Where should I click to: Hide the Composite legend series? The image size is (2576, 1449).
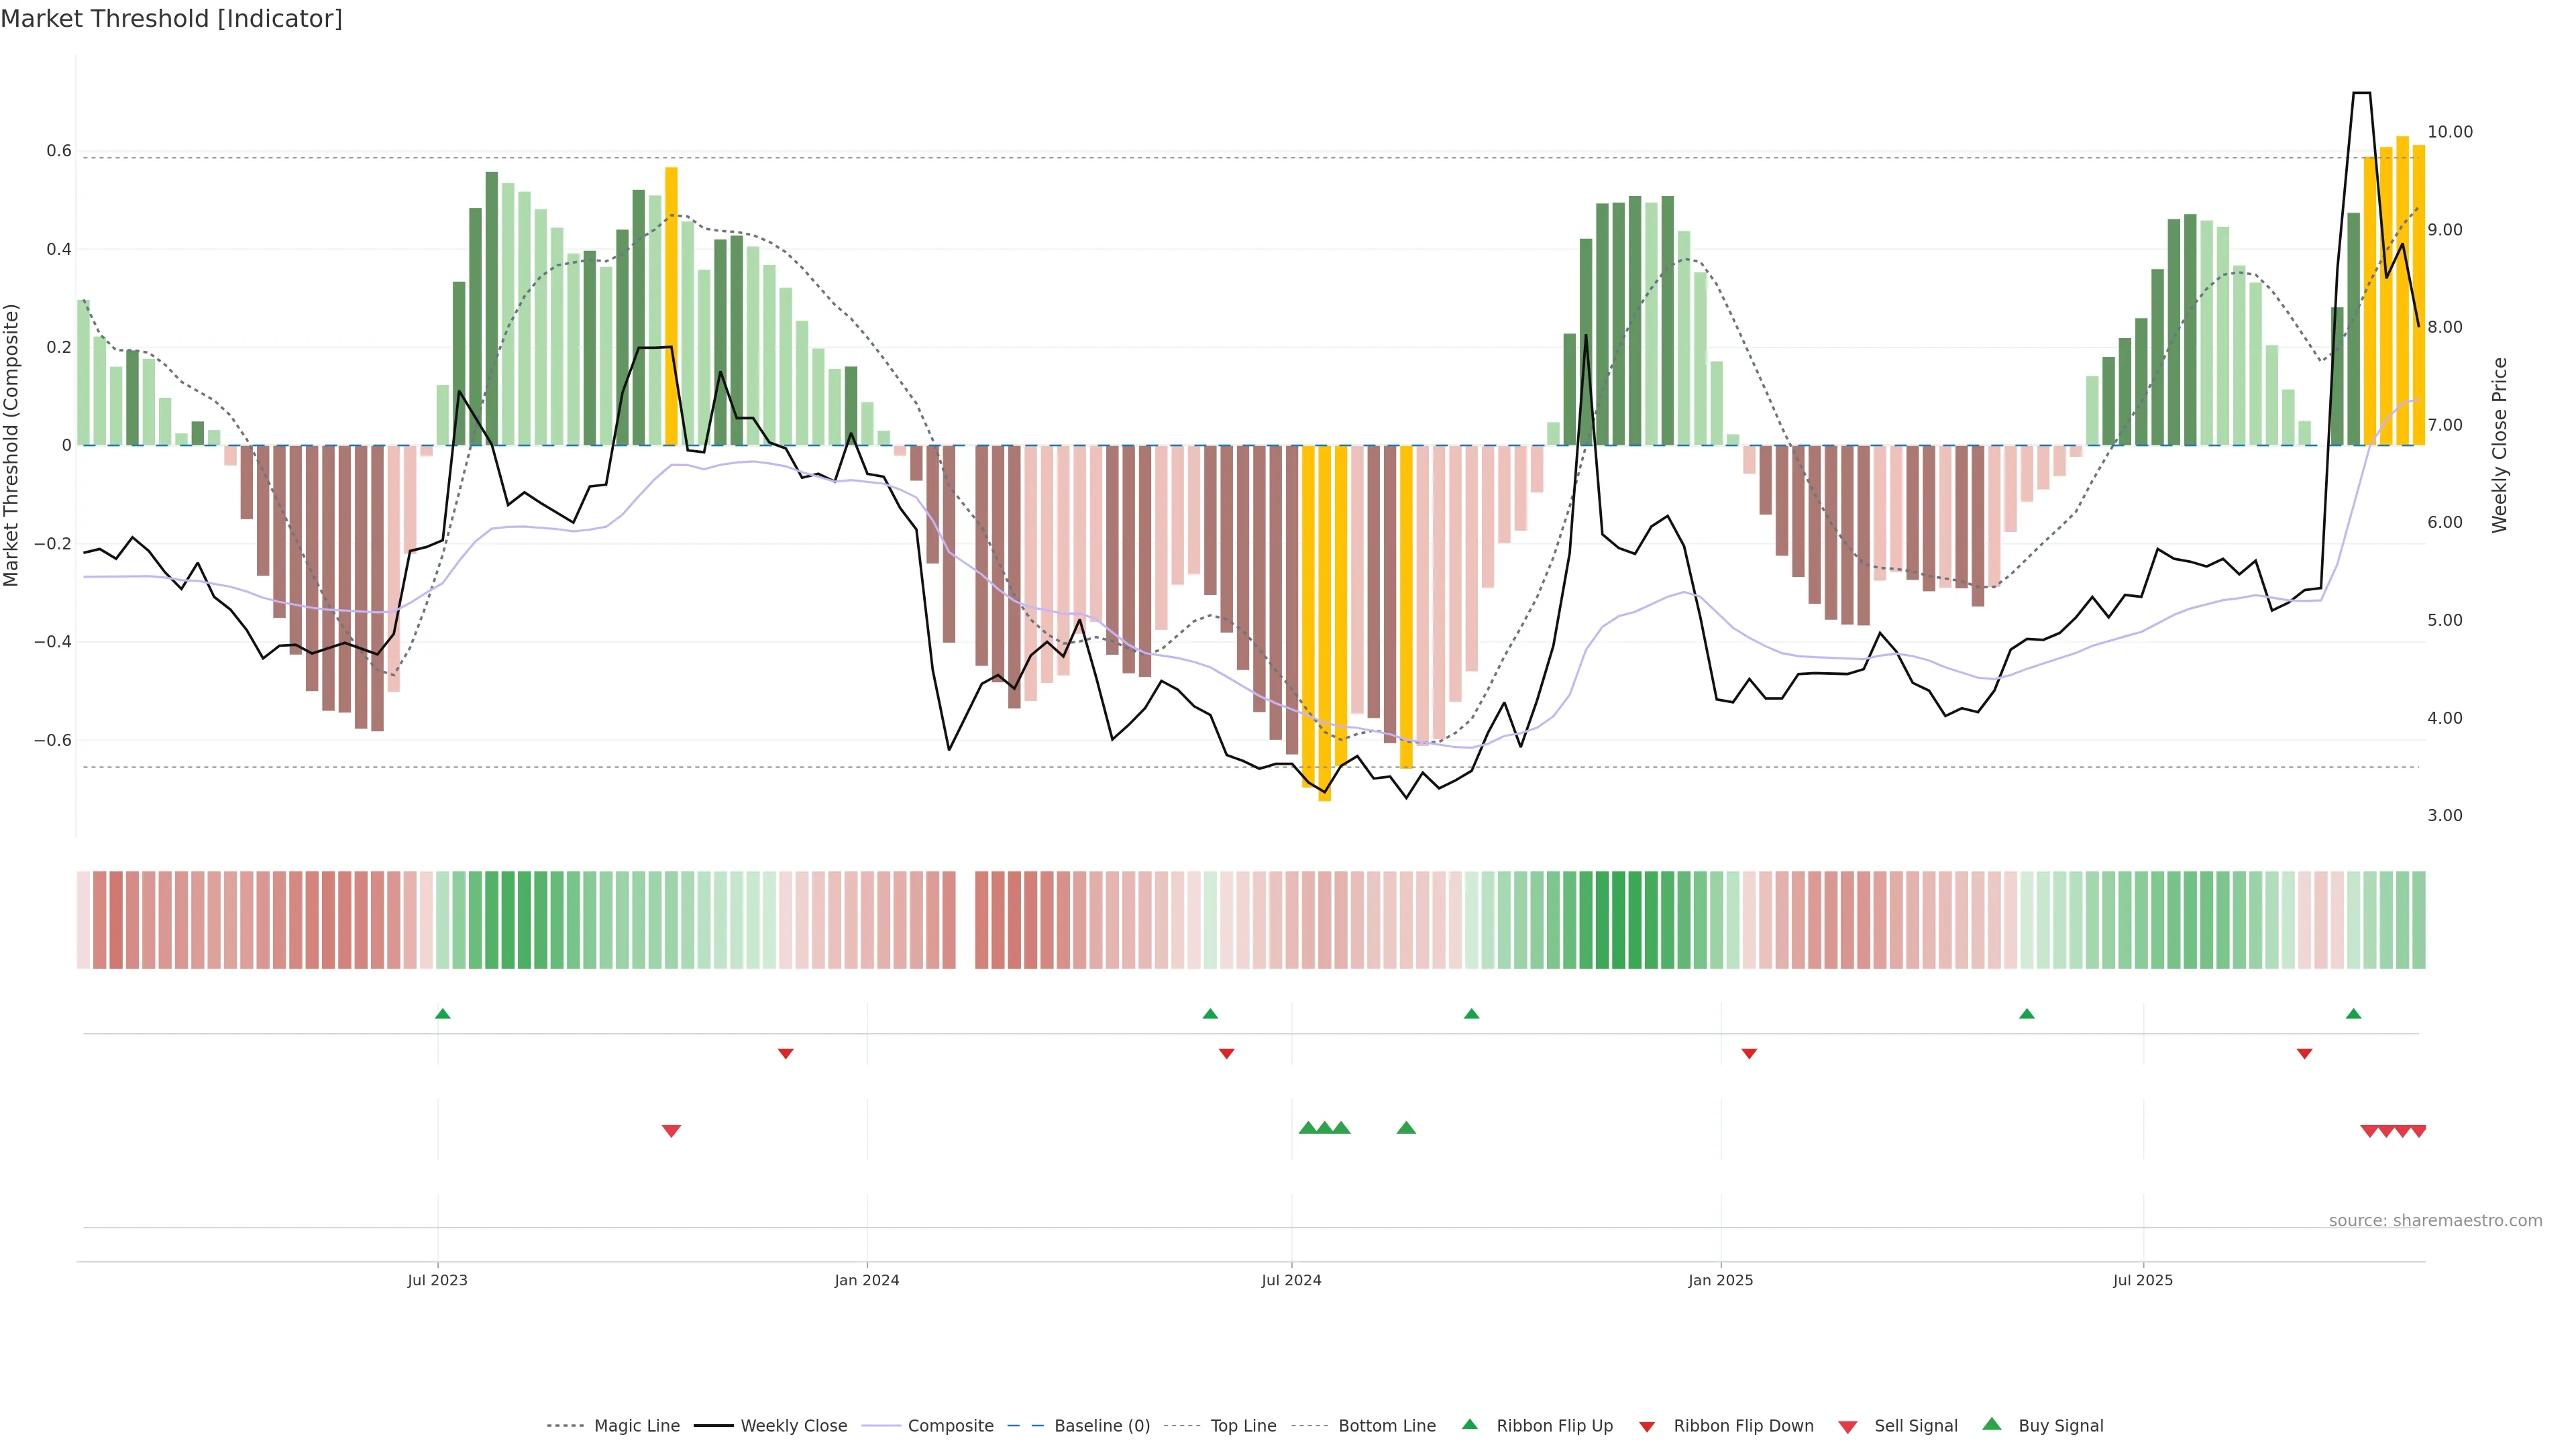pos(950,1426)
